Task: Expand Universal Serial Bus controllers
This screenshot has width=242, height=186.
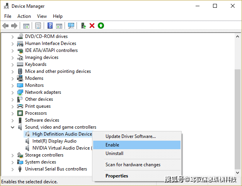Action: pyautogui.click(x=13, y=169)
